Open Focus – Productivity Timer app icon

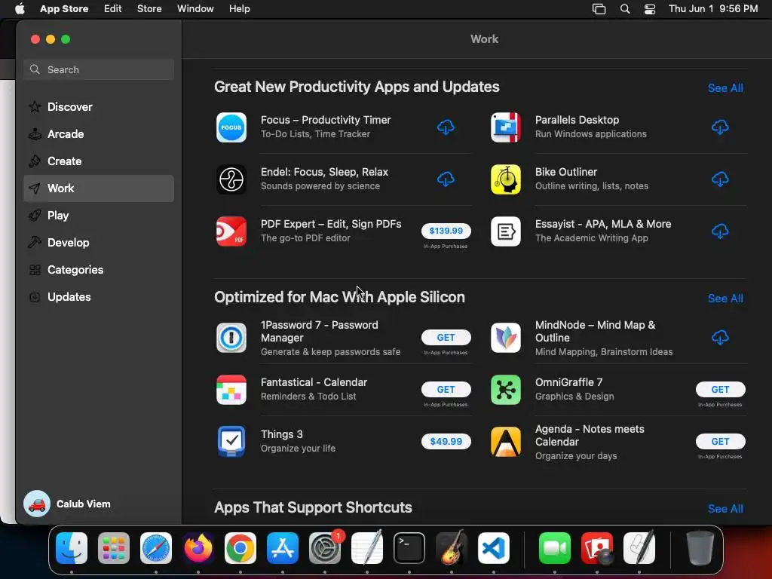point(231,127)
